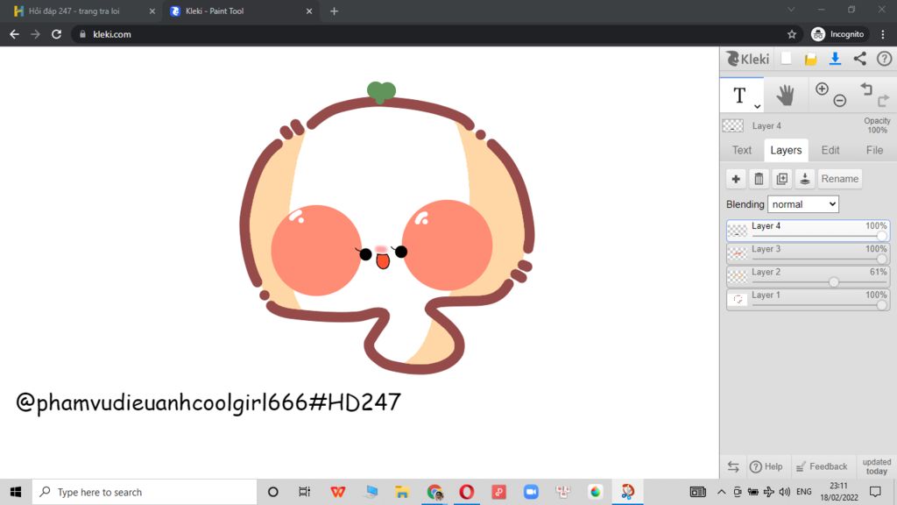Zoom out with the minus magnifier icon

point(839,101)
